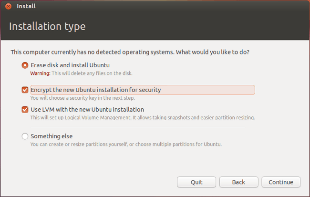Viewport: 310px width, 197px height.
Task: Uncheck the Encrypt new Ubuntu installation checkbox
Action: (x=25, y=90)
